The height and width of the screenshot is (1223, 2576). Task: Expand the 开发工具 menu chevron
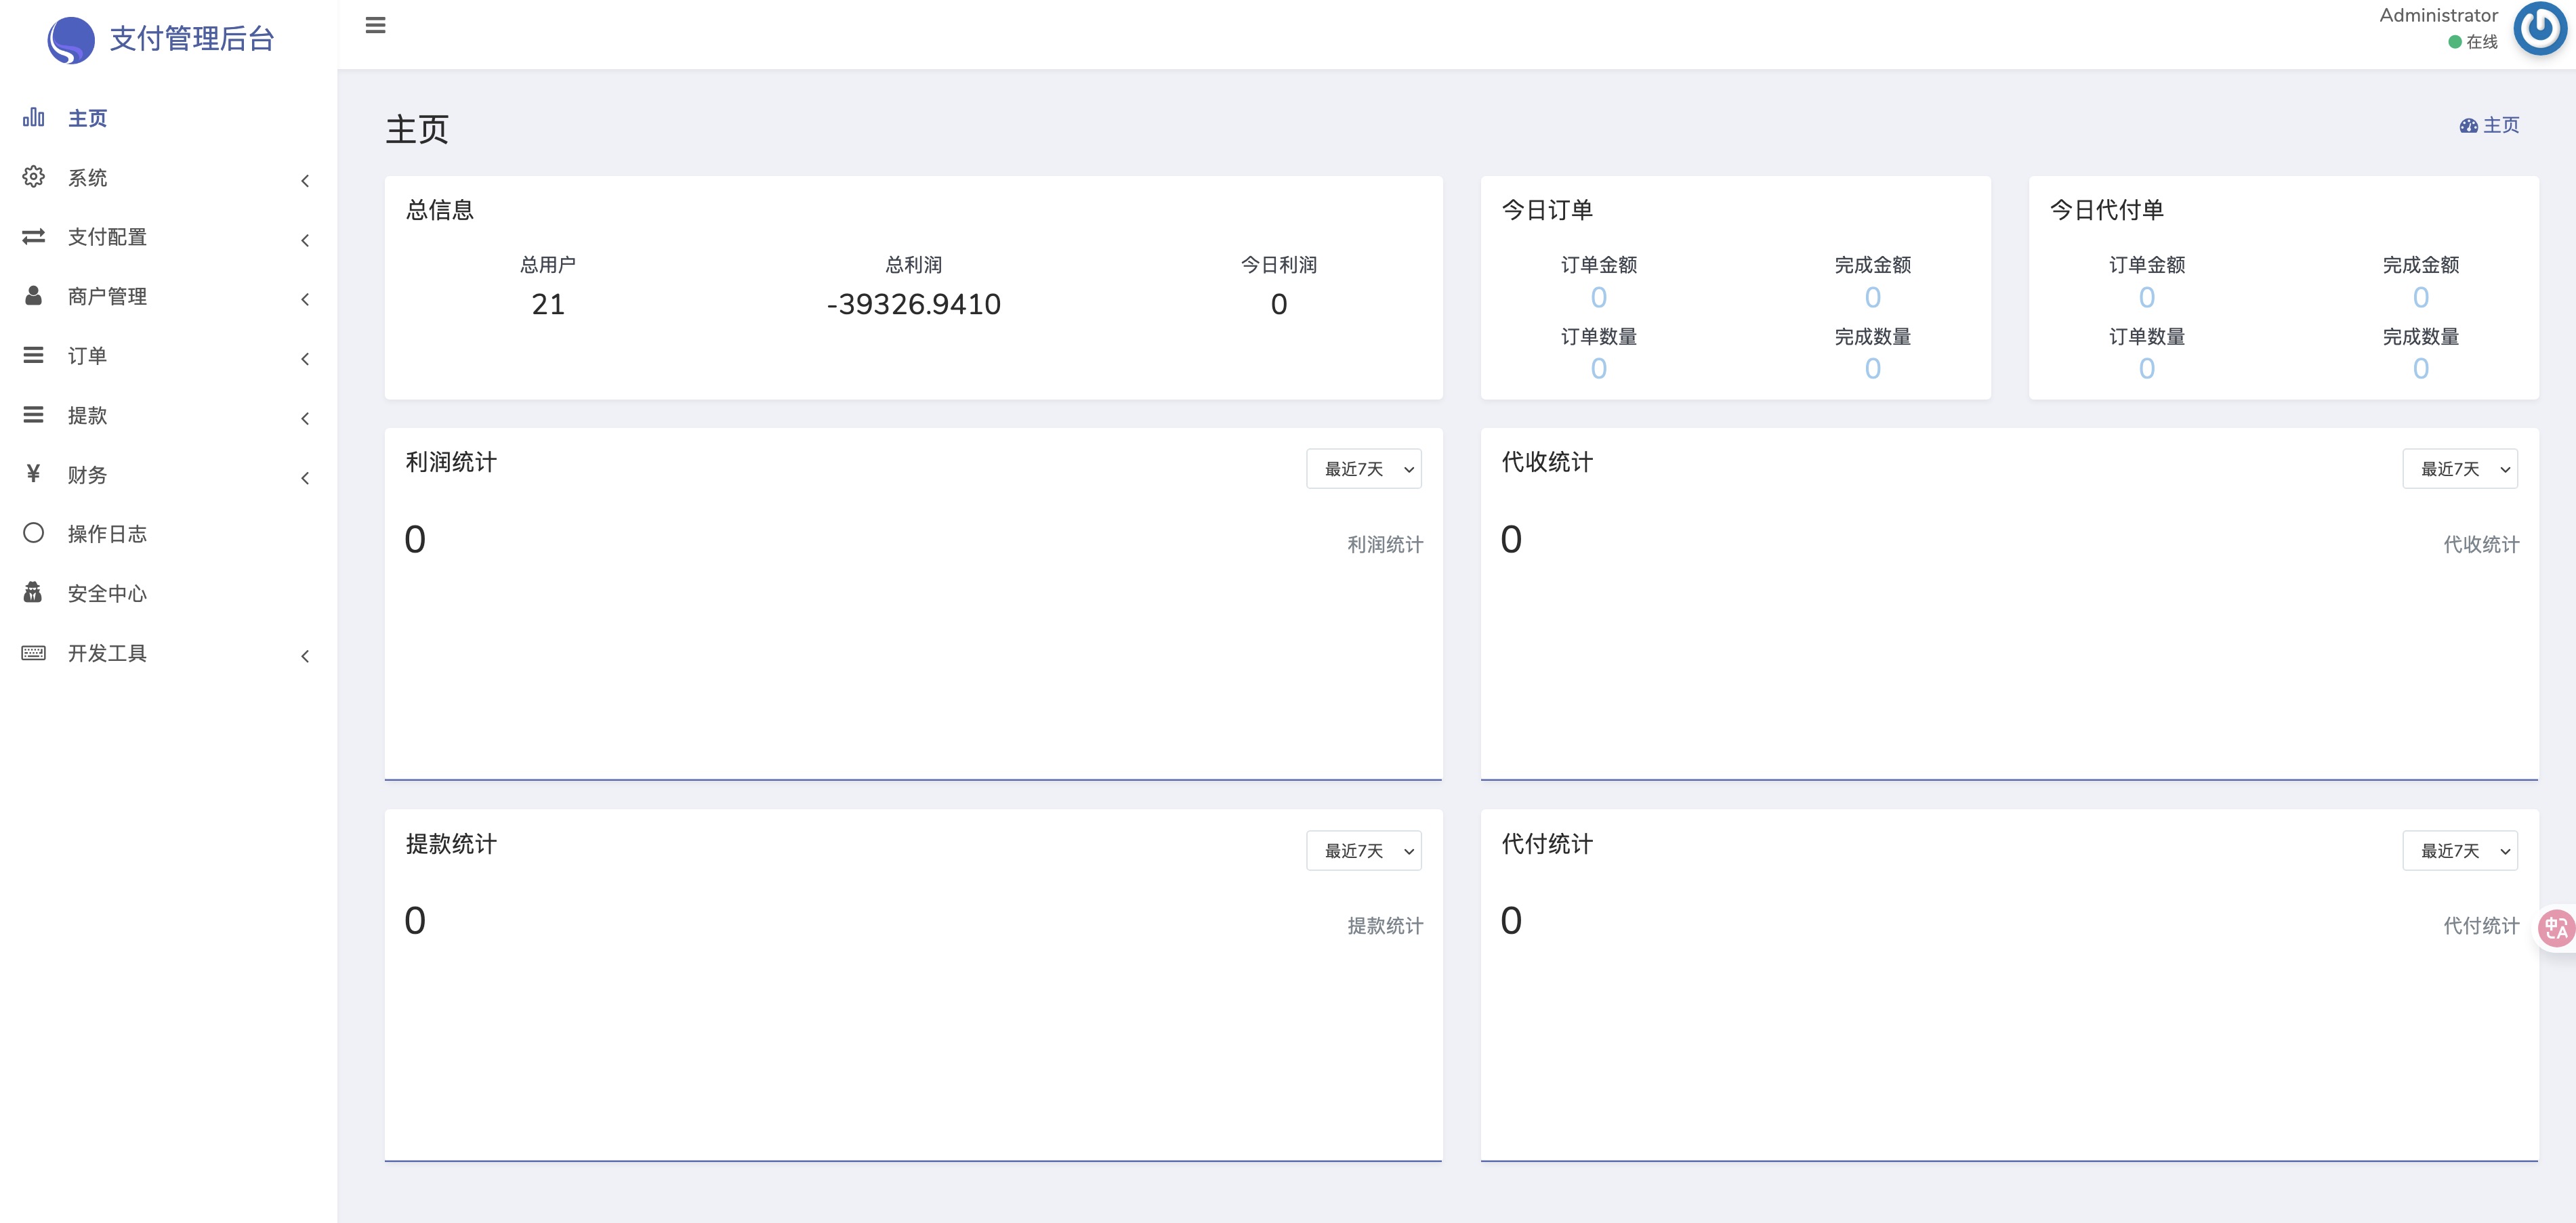pyautogui.click(x=305, y=656)
